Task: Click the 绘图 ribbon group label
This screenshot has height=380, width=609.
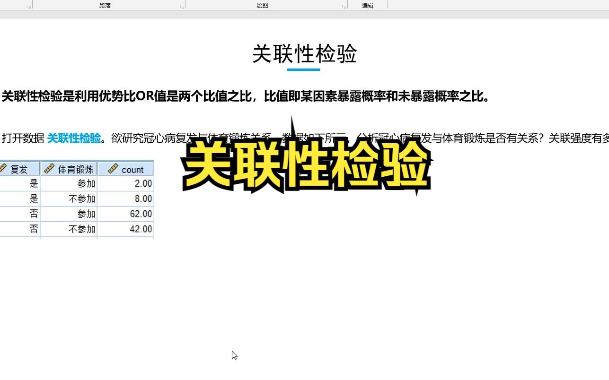Action: [x=263, y=6]
